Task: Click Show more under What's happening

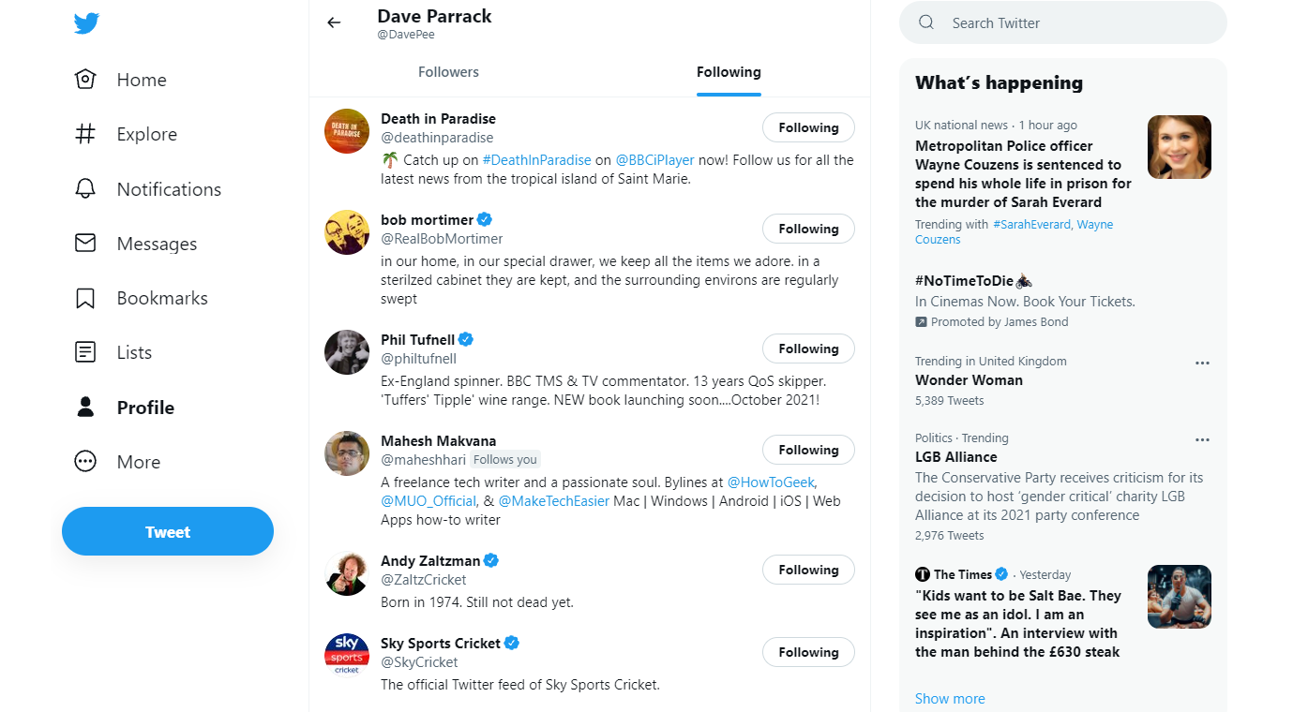Action: point(950,698)
